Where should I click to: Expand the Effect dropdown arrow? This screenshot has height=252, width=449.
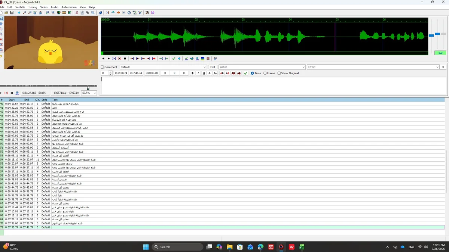[437, 67]
